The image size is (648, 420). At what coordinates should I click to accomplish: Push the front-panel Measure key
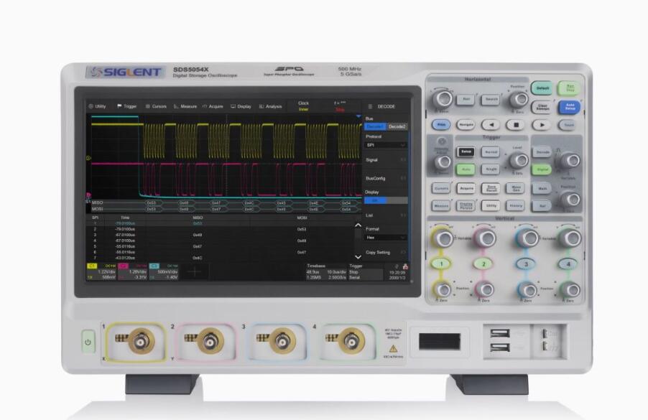tap(441, 205)
